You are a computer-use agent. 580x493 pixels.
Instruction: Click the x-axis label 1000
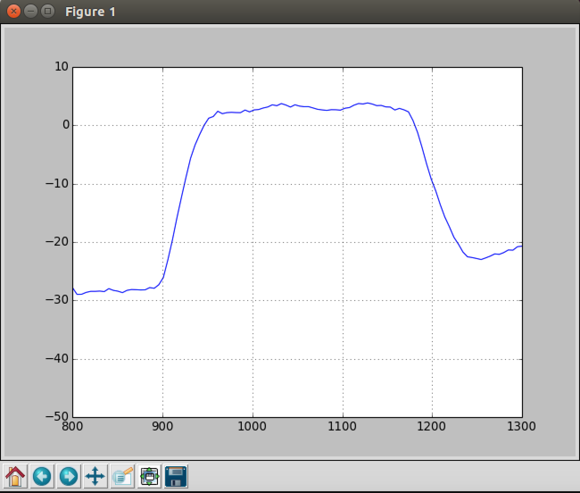pyautogui.click(x=253, y=426)
